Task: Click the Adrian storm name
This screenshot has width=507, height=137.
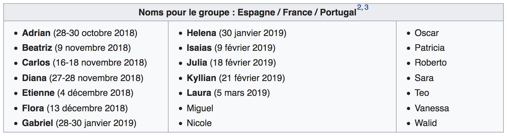Action: (x=36, y=33)
